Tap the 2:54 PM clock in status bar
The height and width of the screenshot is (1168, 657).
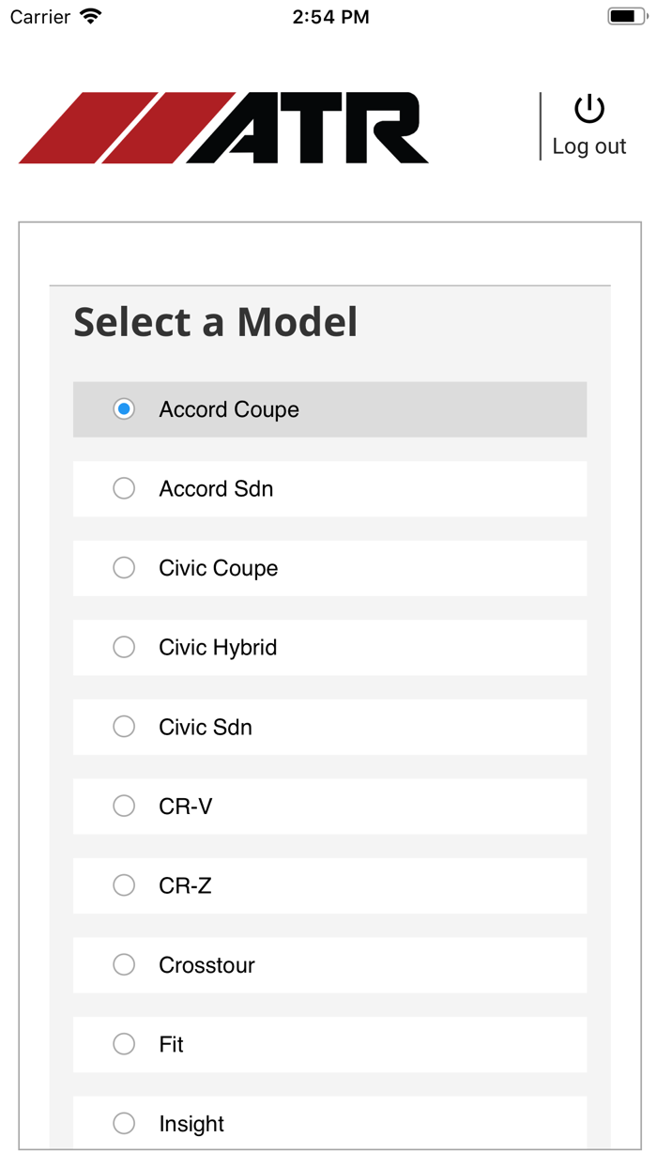pyautogui.click(x=330, y=17)
